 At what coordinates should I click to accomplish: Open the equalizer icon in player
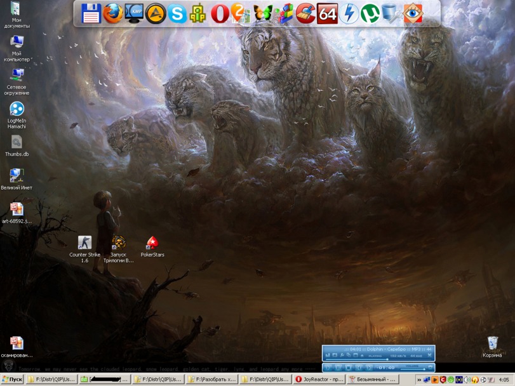pos(328,355)
